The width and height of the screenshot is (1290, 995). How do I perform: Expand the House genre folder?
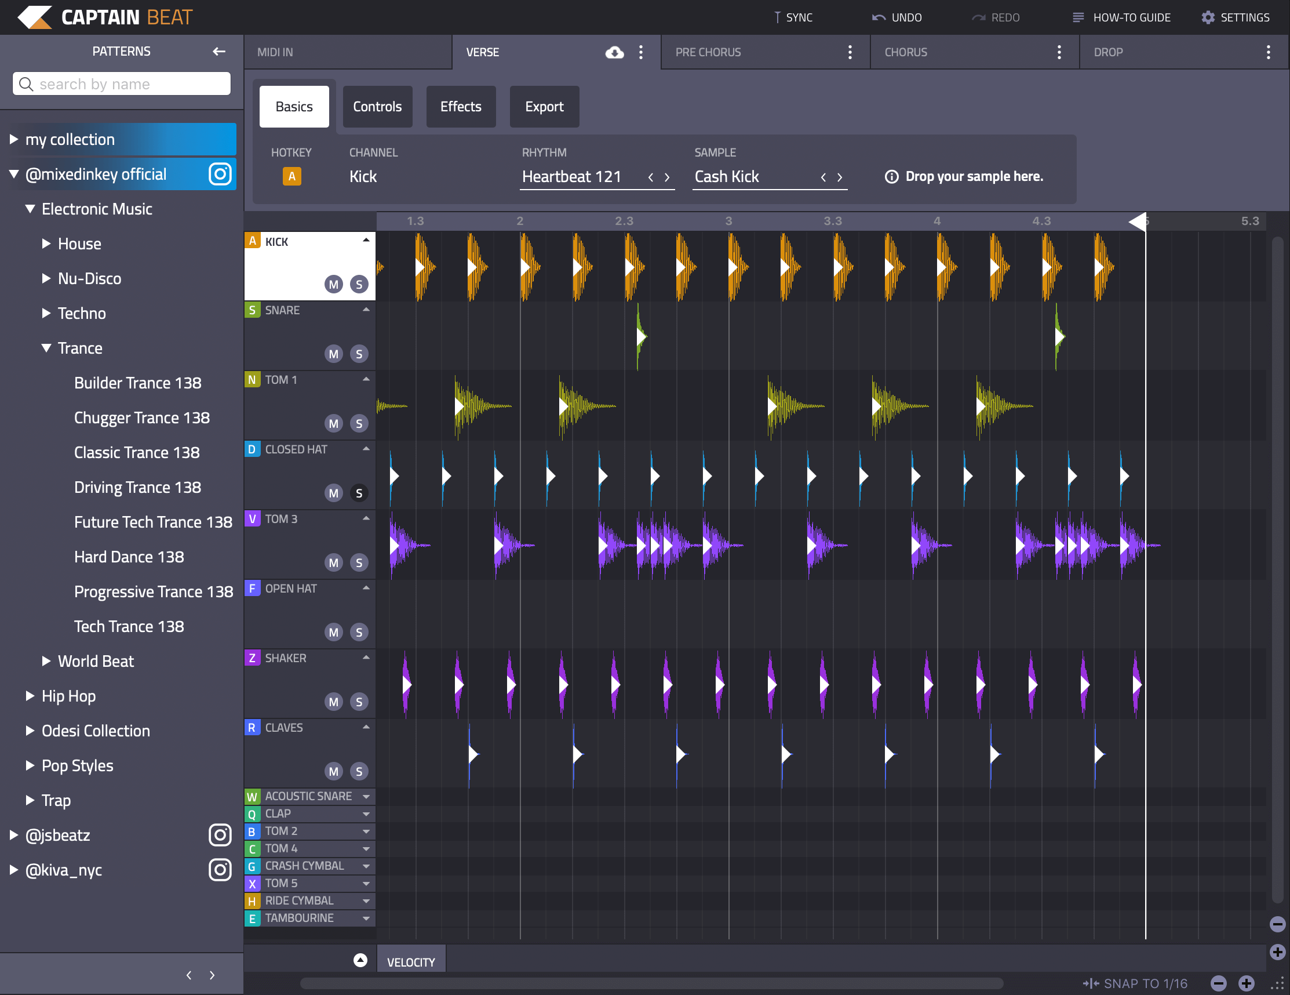click(47, 244)
